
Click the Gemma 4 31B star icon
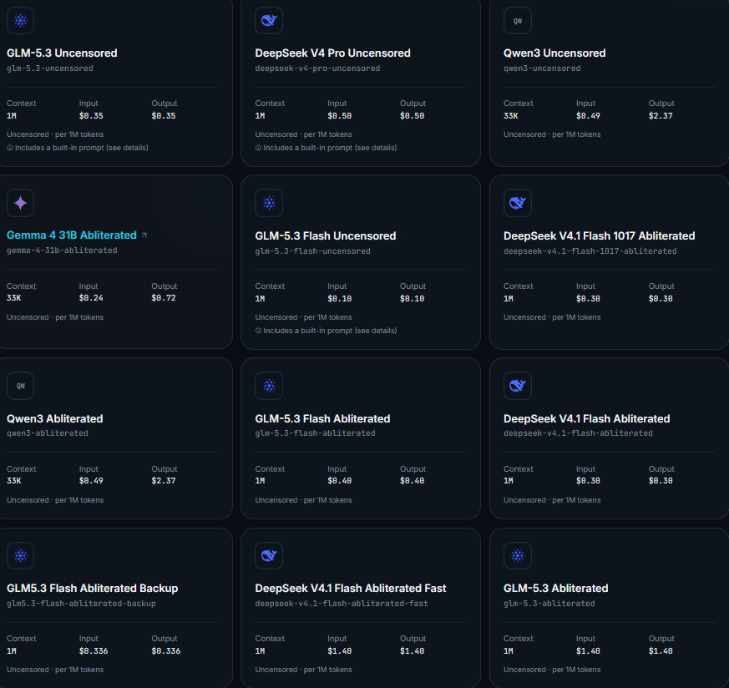(x=20, y=203)
